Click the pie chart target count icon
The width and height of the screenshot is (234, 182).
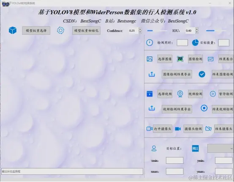pyautogui.click(x=195, y=43)
